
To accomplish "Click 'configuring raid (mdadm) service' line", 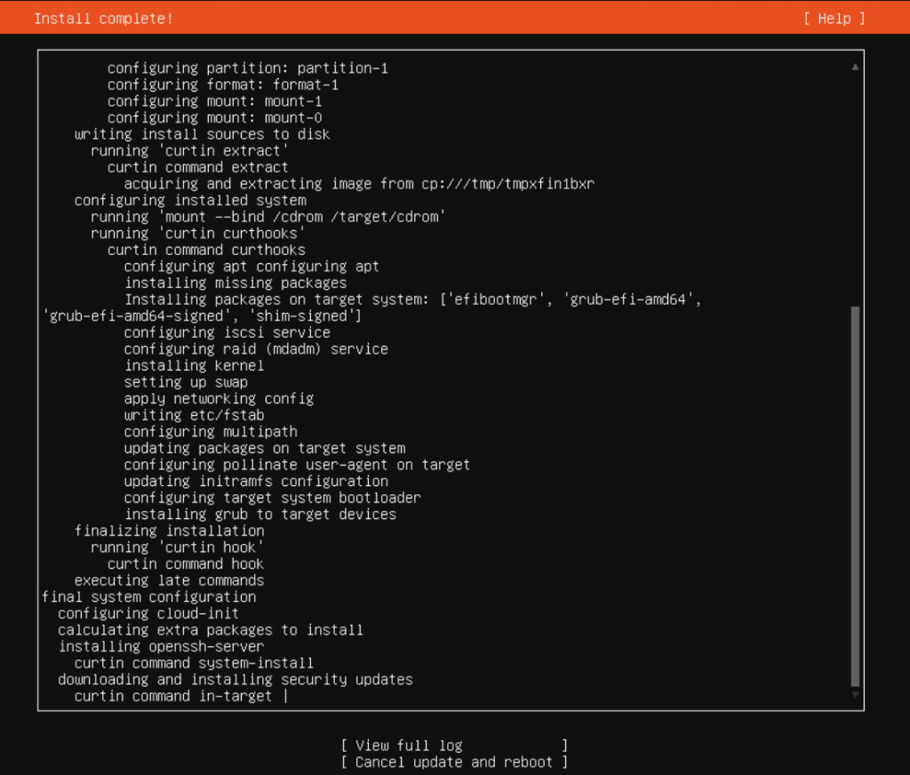I will pyautogui.click(x=256, y=349).
